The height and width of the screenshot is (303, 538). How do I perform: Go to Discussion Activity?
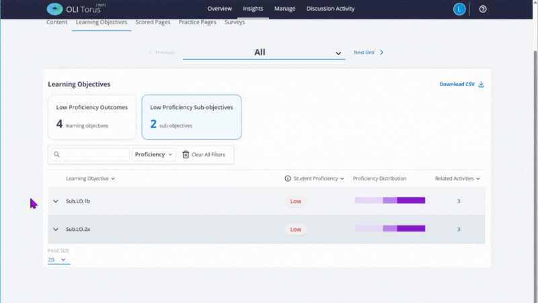pos(330,9)
